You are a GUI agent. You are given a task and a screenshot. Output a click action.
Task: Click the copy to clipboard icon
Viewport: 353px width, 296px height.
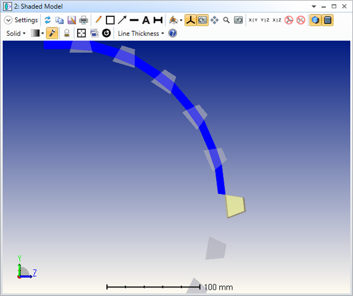(x=59, y=20)
